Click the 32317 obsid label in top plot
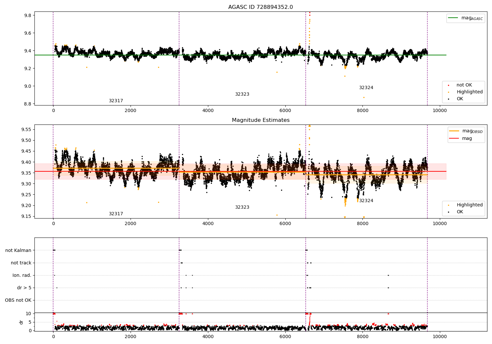This screenshot has width=492, height=344. pos(116,101)
